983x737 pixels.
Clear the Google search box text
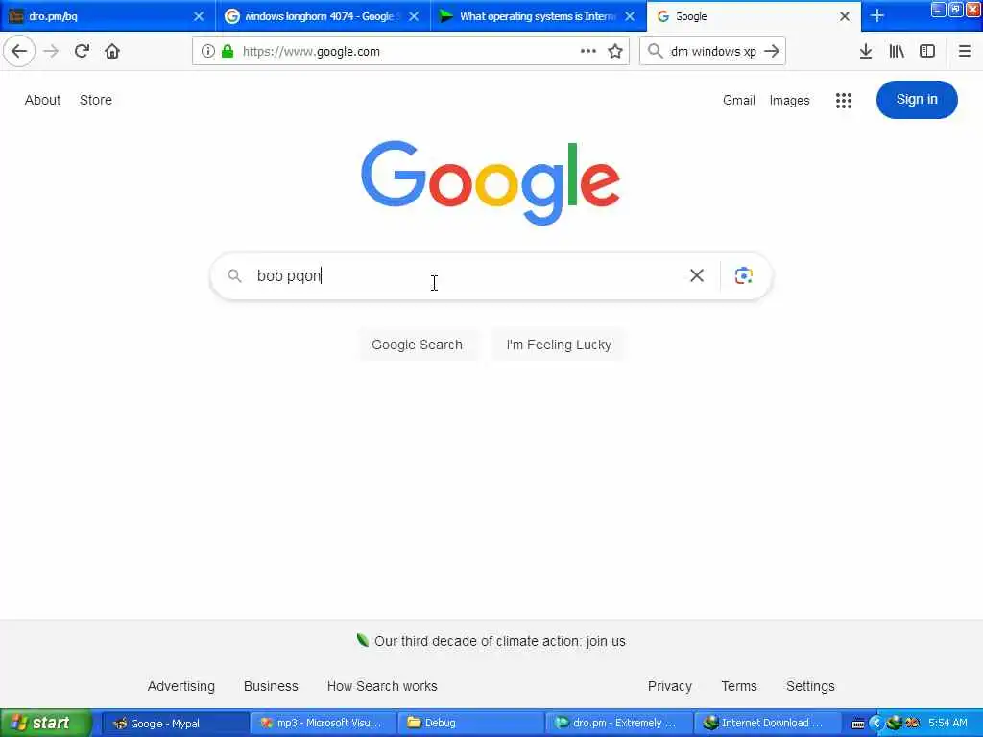(697, 275)
